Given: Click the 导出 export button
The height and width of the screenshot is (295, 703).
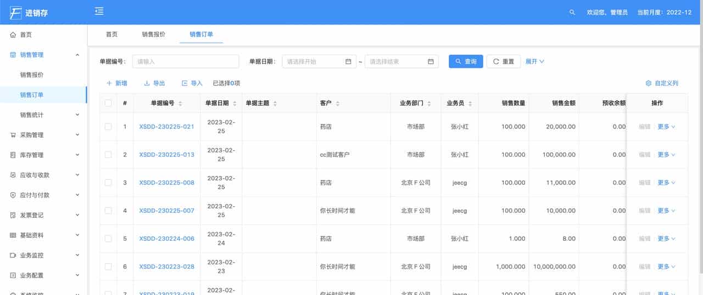Looking at the screenshot, I should (154, 83).
